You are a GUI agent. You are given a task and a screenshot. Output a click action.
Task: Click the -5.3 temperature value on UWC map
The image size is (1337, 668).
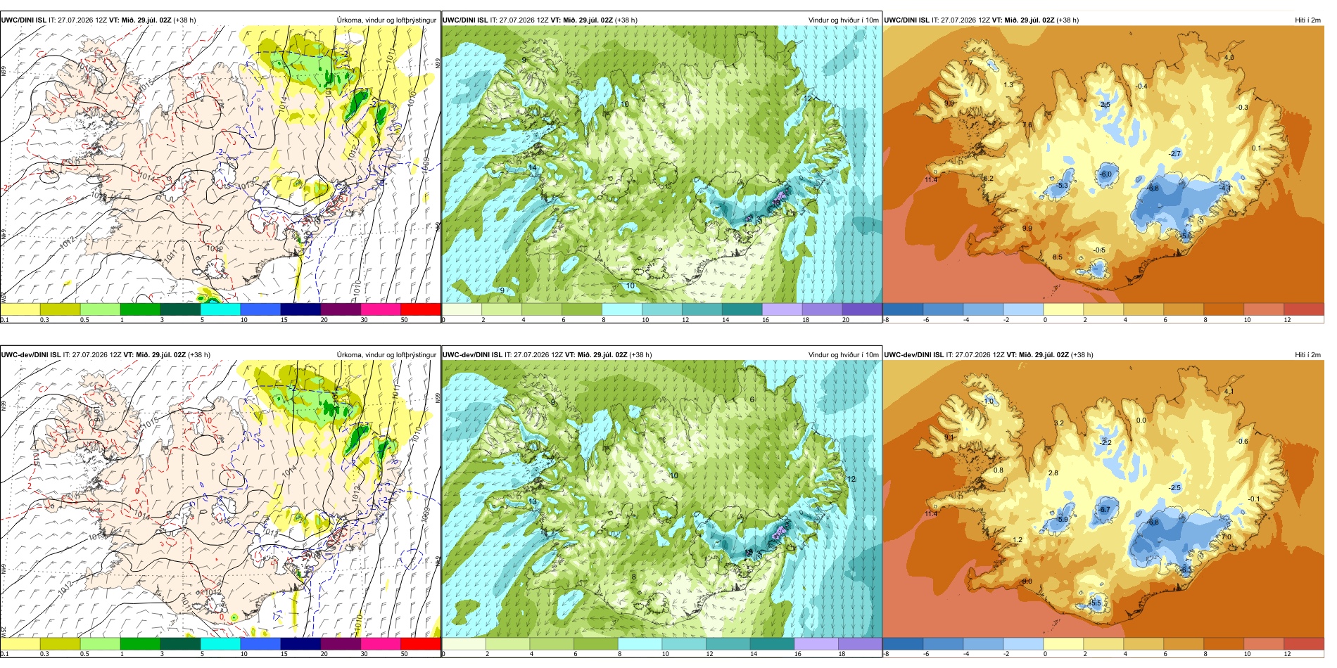point(1063,186)
